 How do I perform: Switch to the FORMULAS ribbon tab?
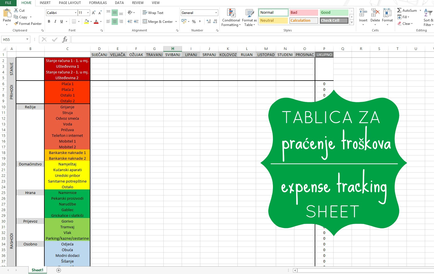(x=98, y=3)
